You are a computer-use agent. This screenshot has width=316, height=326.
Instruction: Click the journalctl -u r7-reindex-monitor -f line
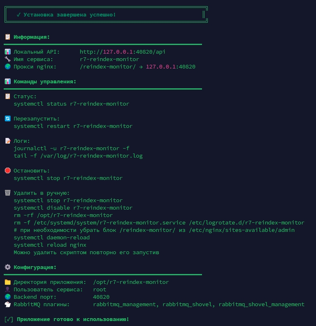click(71, 148)
